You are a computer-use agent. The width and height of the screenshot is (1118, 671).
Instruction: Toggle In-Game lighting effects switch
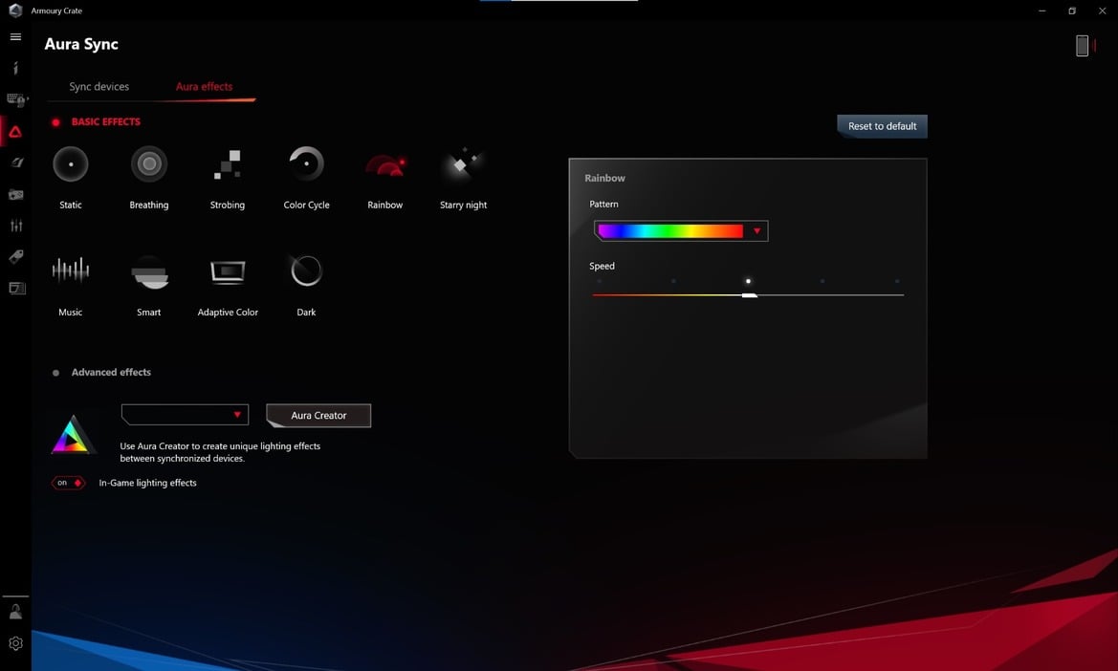click(68, 483)
